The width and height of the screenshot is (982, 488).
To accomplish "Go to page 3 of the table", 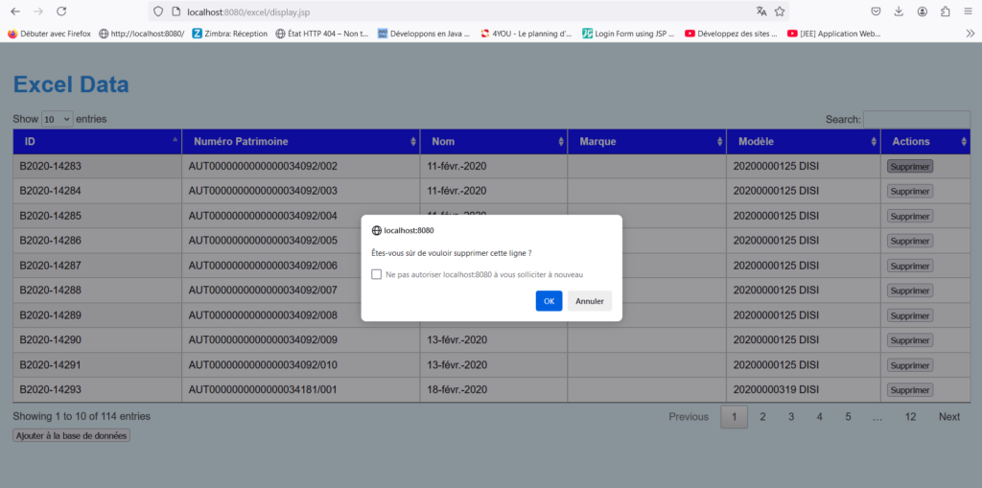I will [791, 417].
